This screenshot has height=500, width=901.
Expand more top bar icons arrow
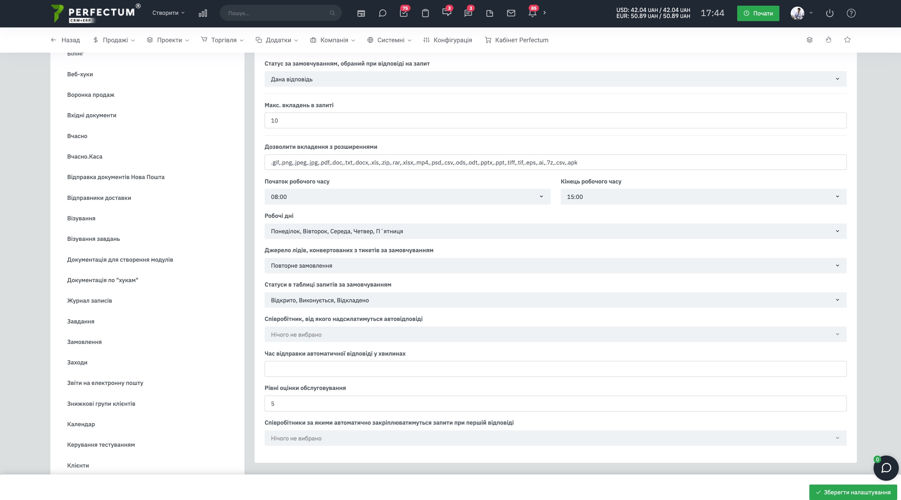545,13
